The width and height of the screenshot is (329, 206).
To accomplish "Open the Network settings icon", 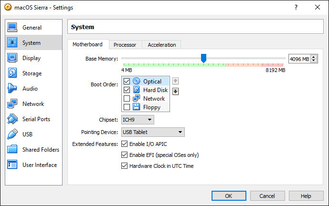I will point(12,103).
